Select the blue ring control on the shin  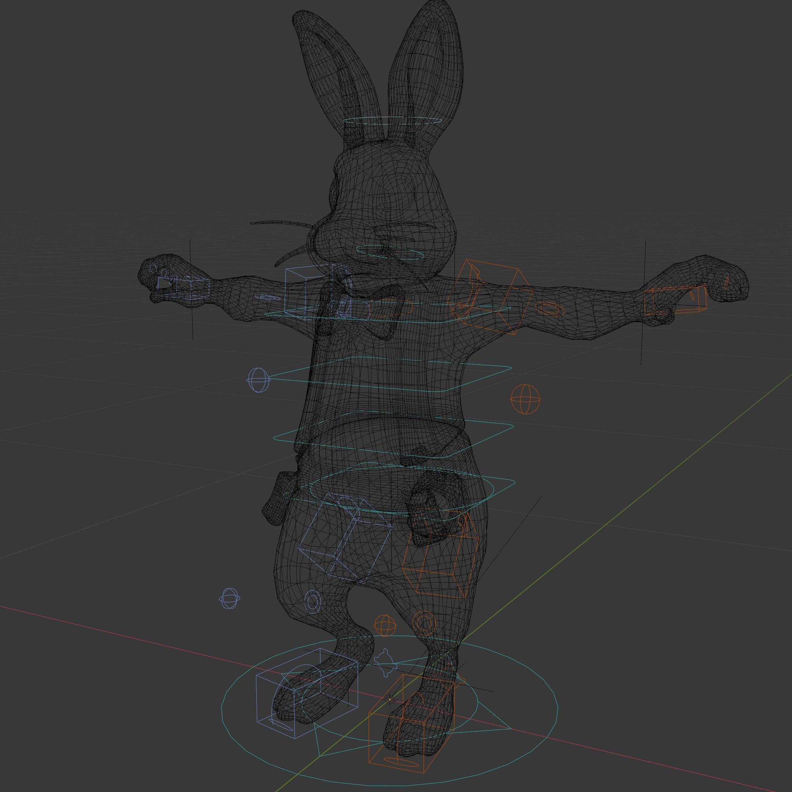tap(312, 602)
